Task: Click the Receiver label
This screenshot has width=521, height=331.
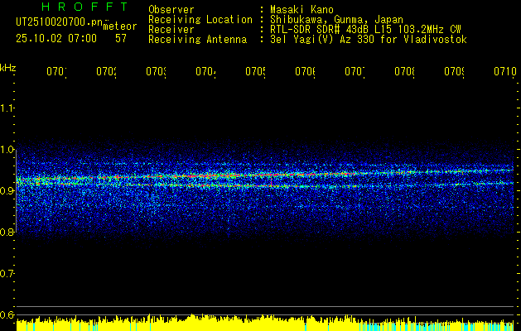Action: (x=171, y=30)
